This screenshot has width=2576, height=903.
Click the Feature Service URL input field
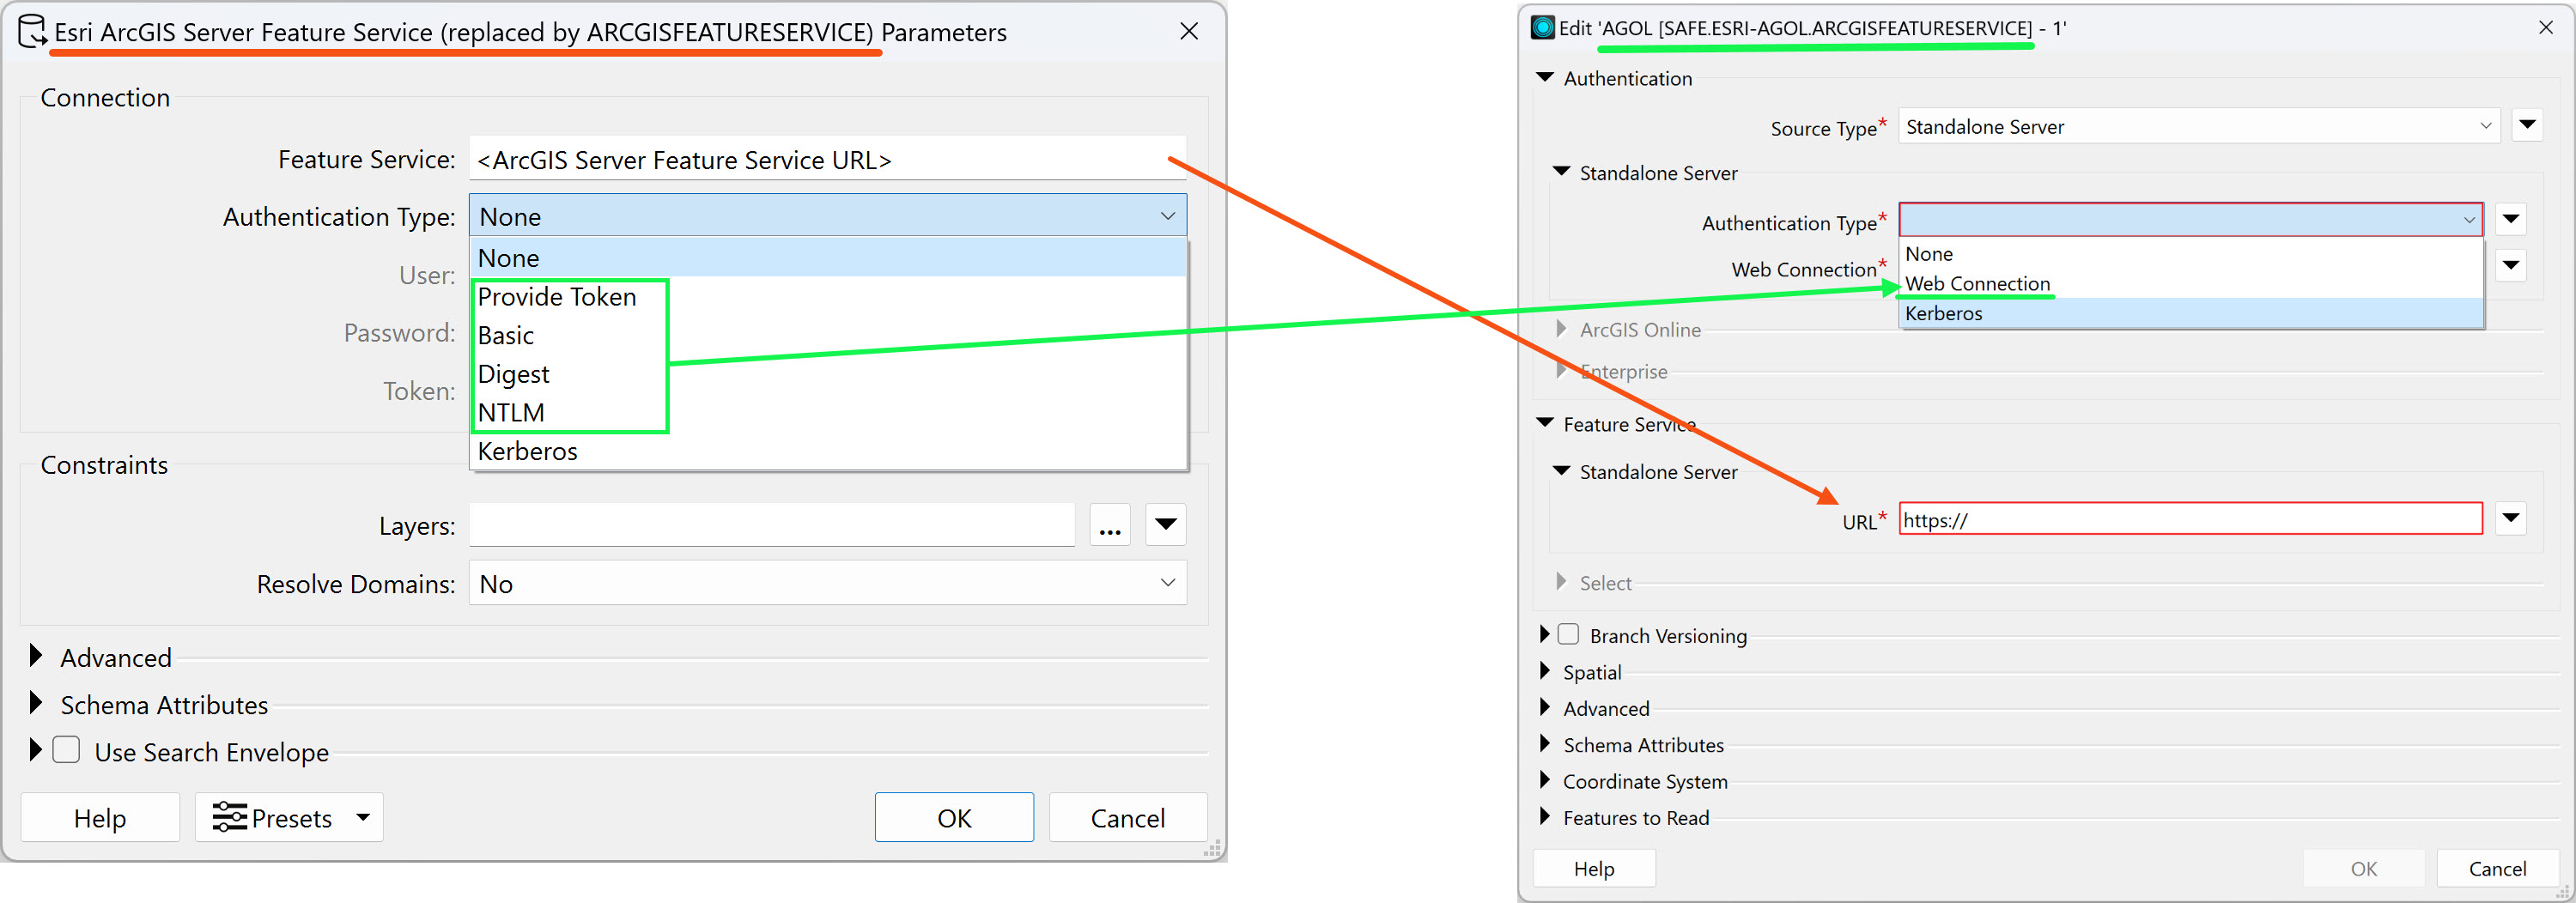click(x=827, y=159)
